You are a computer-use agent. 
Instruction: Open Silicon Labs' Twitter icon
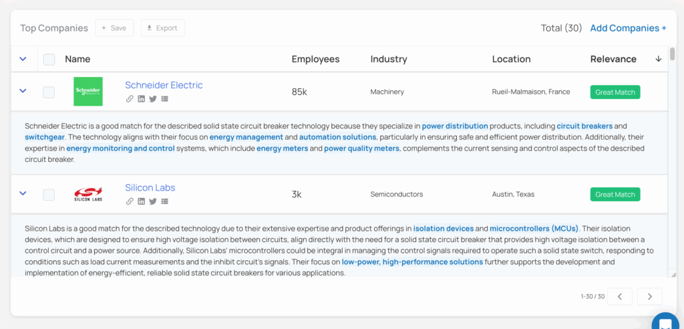(x=153, y=201)
